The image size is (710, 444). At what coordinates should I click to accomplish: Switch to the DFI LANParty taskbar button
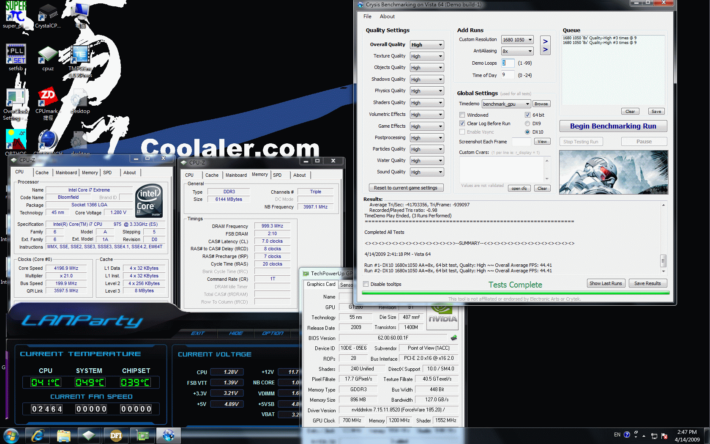click(115, 435)
